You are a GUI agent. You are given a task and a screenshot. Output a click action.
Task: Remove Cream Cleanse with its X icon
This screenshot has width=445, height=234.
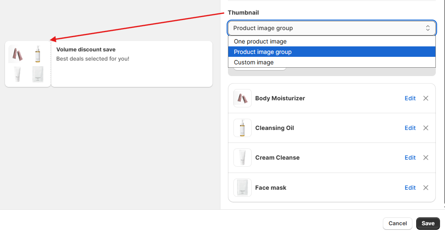click(426, 158)
